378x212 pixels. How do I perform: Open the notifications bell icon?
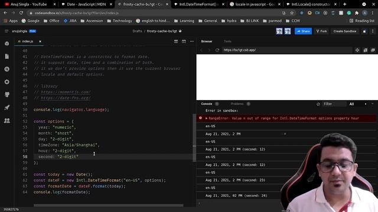tap(364, 31)
